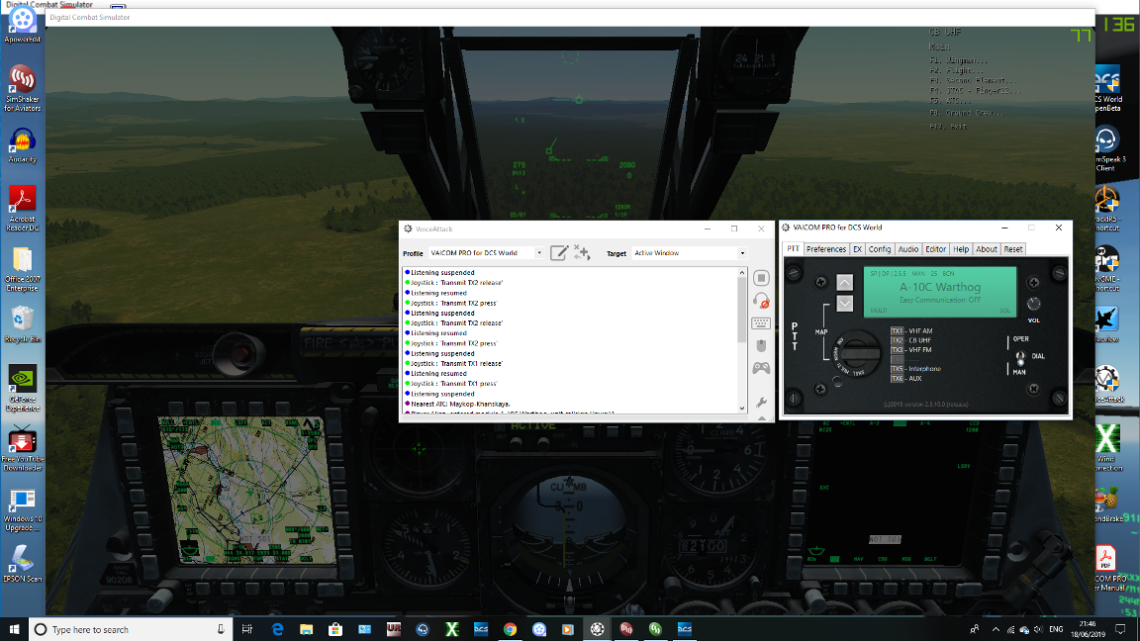Viewport: 1140px width, 641px height.
Task: Click the Edit Profile pencil icon
Action: click(x=558, y=253)
